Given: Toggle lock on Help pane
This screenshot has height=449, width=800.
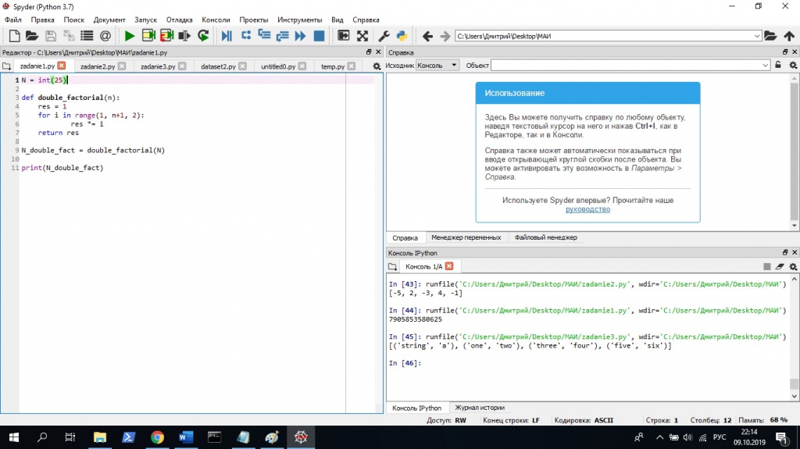Looking at the screenshot, I should tap(778, 65).
